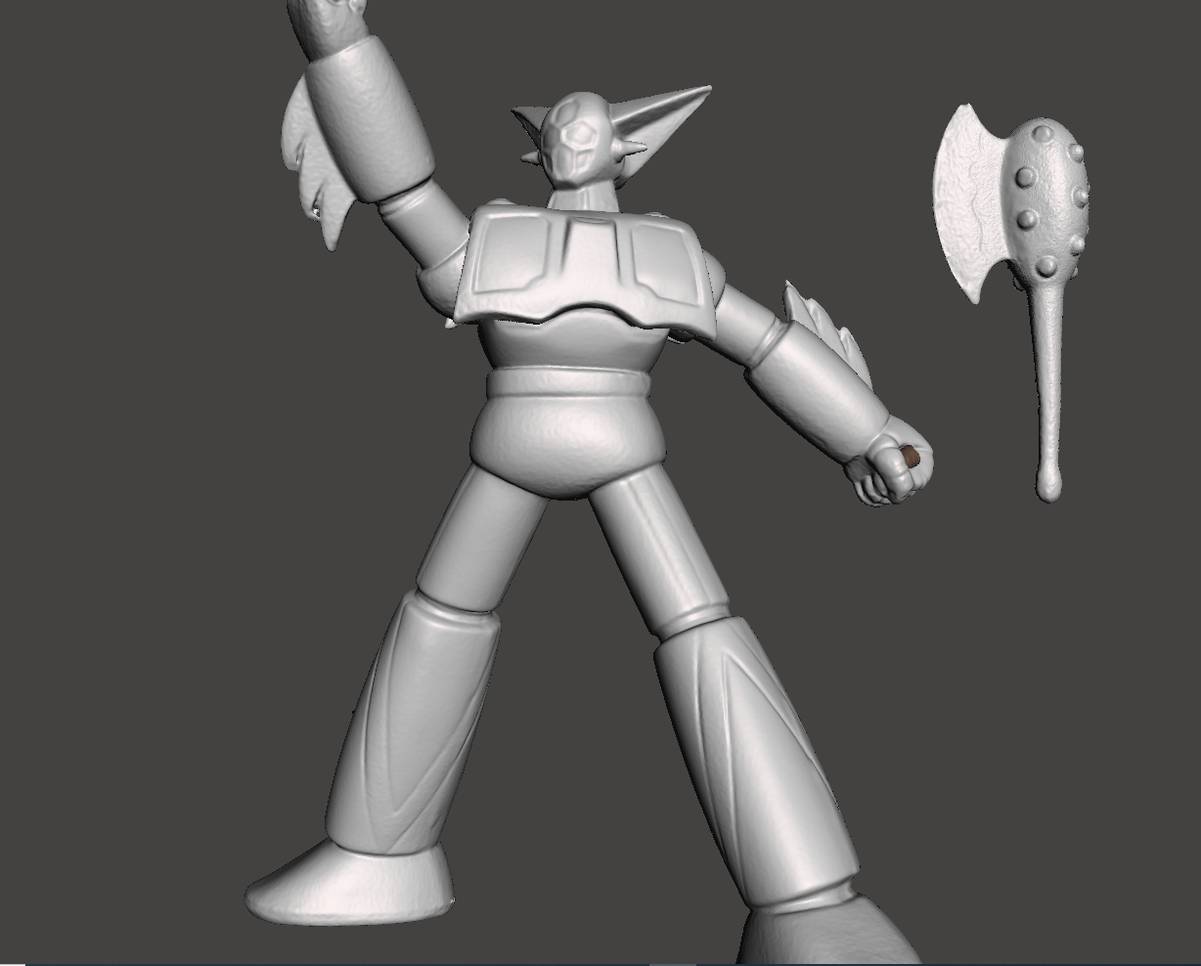Click the brown peg in the robot's fist
The height and width of the screenshot is (966, 1201).
point(910,456)
